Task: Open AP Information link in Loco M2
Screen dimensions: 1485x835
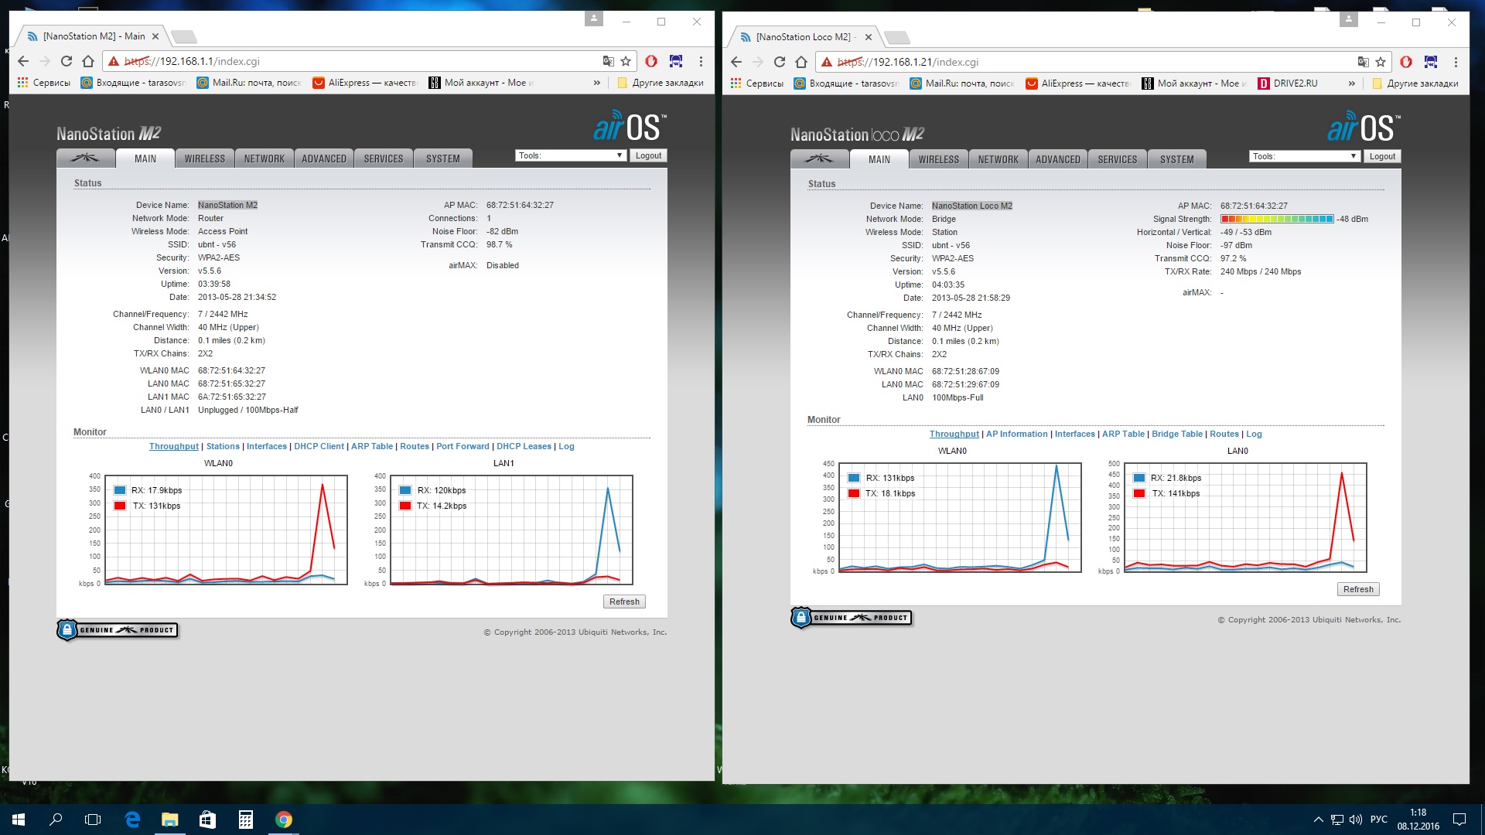Action: pyautogui.click(x=1016, y=434)
